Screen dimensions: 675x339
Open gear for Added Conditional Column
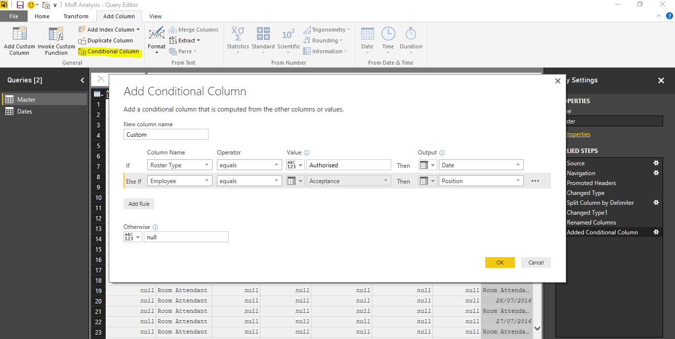coord(656,232)
